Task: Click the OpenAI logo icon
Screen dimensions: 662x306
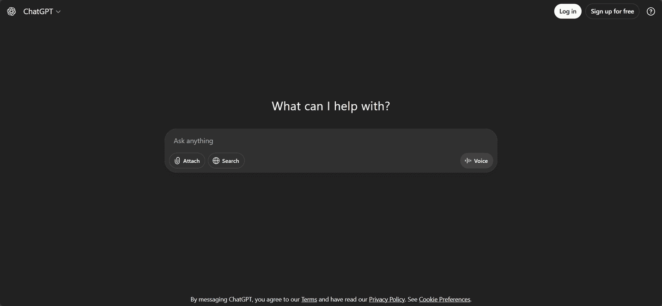Action: pyautogui.click(x=12, y=12)
